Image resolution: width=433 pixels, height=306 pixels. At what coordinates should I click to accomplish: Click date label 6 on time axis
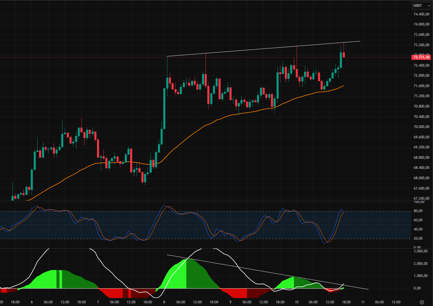tap(32, 302)
